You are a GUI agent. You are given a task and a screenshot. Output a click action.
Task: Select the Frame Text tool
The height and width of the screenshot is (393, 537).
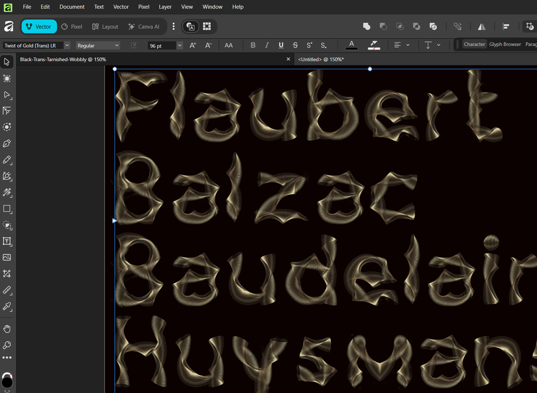[7, 241]
